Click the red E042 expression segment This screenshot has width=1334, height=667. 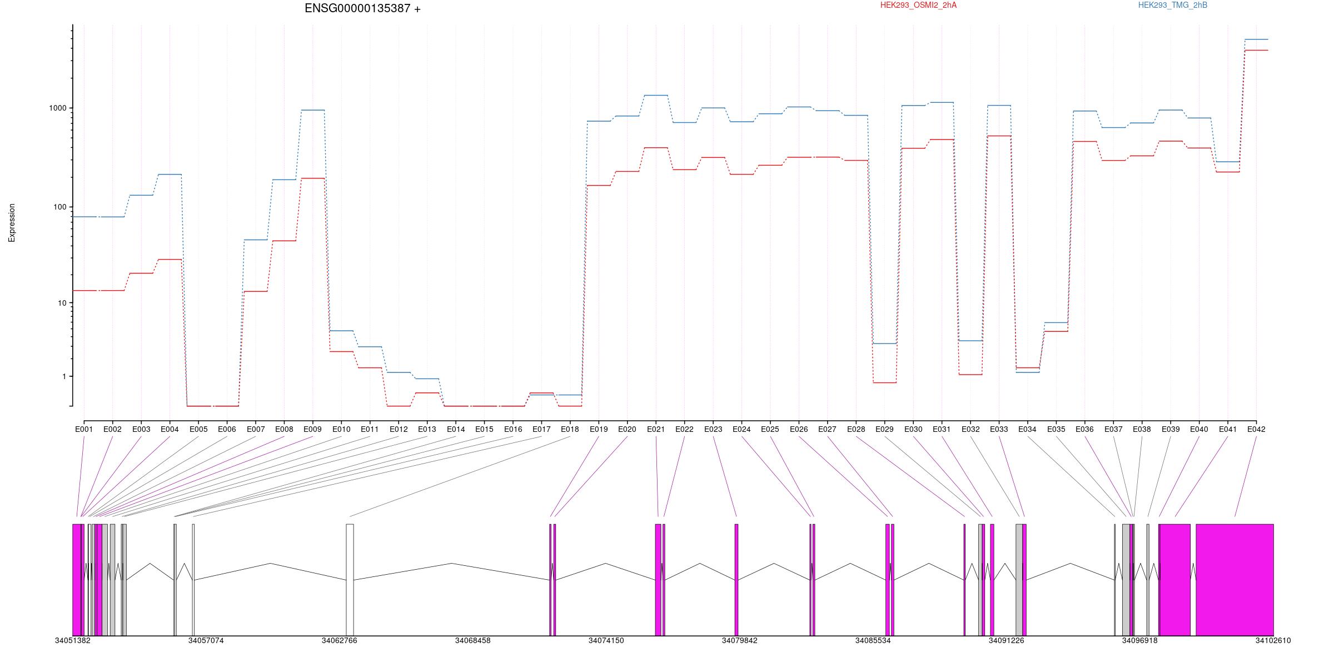pos(1256,51)
